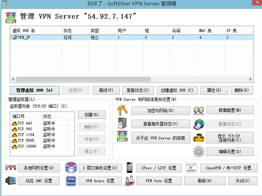Image resolution: width=262 pixels, height=196 pixels.
Task: Select the TCP 10086 port text
Action: (x=27, y=146)
